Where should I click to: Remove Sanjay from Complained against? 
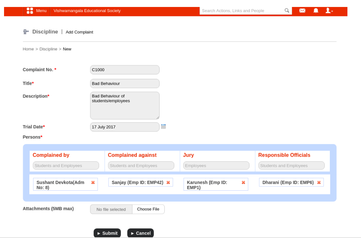pos(168,182)
